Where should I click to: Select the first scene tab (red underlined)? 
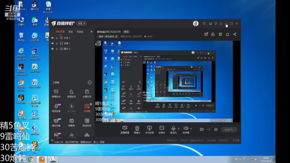(60, 32)
